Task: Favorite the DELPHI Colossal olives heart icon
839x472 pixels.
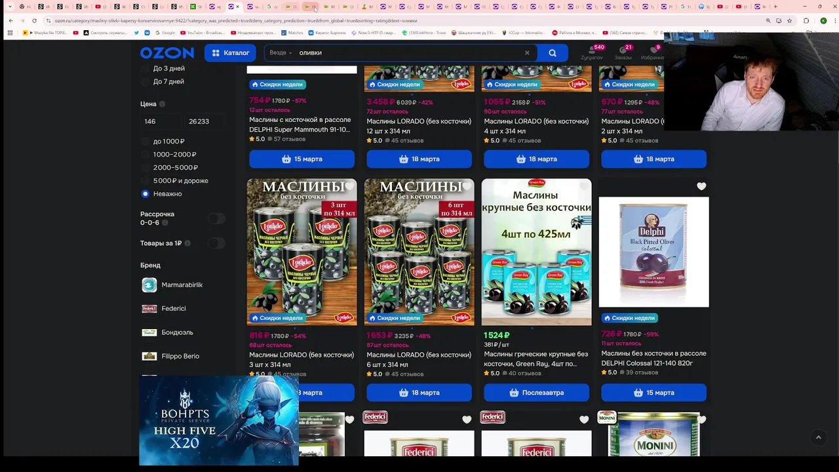Action: pos(701,186)
